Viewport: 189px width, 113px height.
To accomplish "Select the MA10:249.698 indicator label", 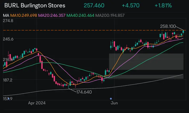I will click(x=24, y=16).
